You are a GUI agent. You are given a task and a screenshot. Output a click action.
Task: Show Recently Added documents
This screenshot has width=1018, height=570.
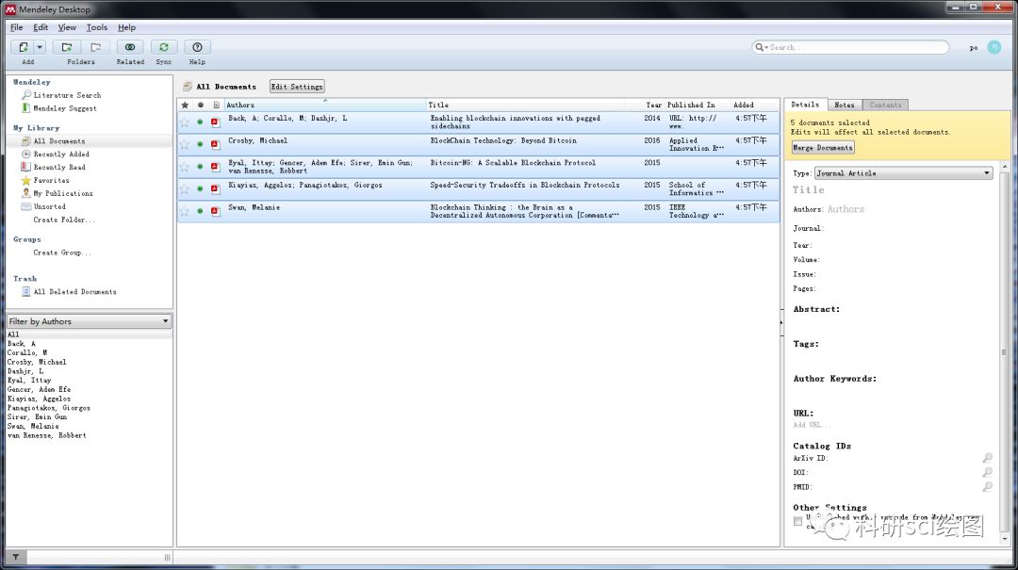pos(61,154)
